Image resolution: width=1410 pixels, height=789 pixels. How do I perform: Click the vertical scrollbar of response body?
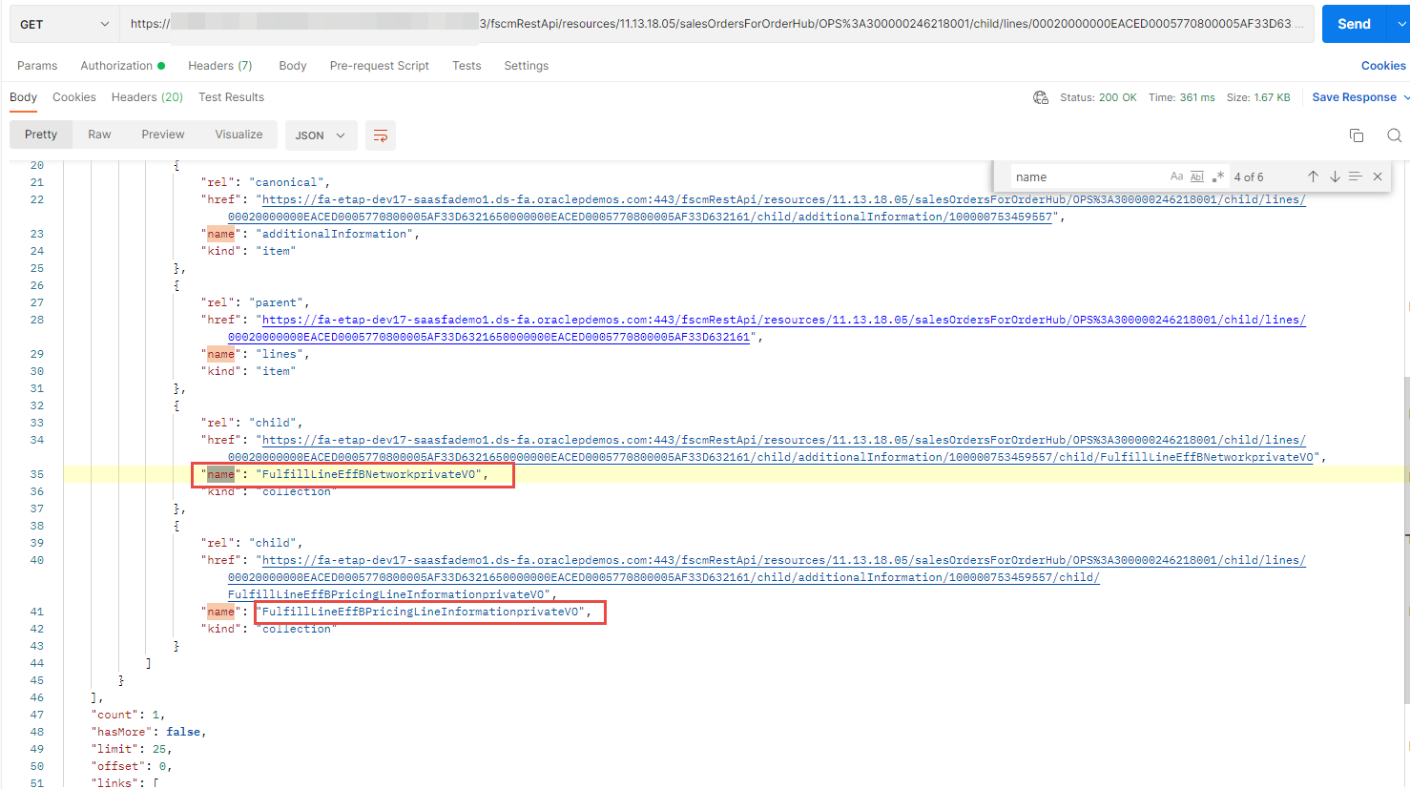pos(1405,539)
